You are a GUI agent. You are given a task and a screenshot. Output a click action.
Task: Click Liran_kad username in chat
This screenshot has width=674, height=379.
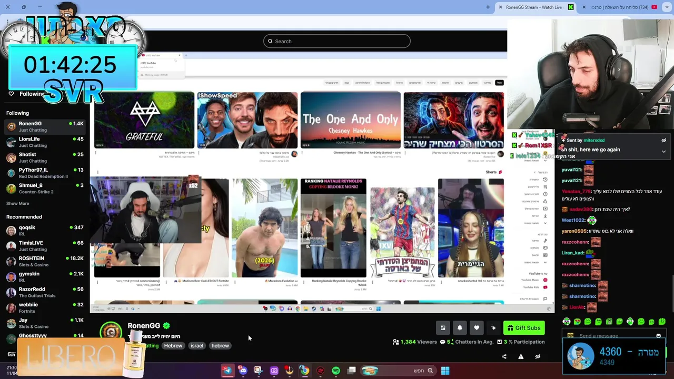click(573, 253)
